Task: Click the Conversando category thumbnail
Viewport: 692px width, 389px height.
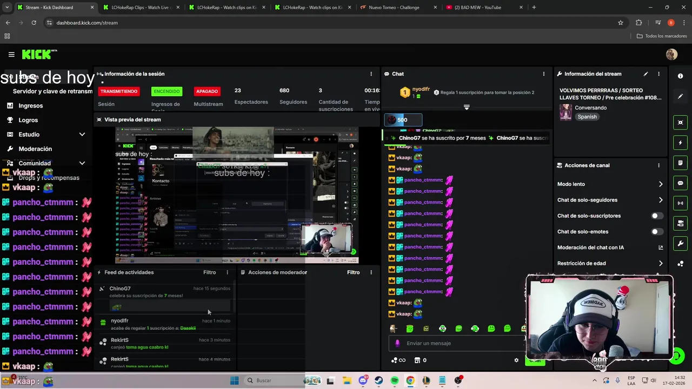Action: (x=565, y=112)
